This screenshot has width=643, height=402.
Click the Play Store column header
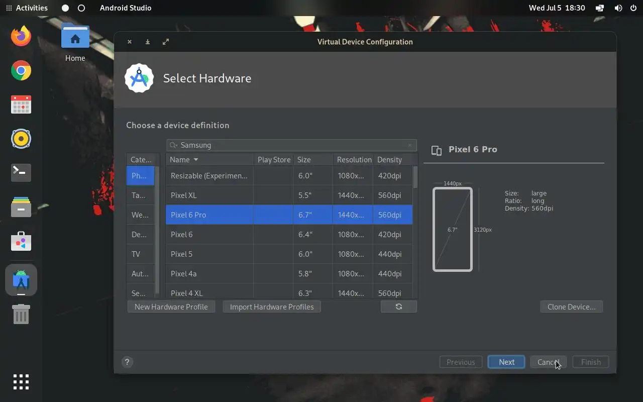pos(274,159)
